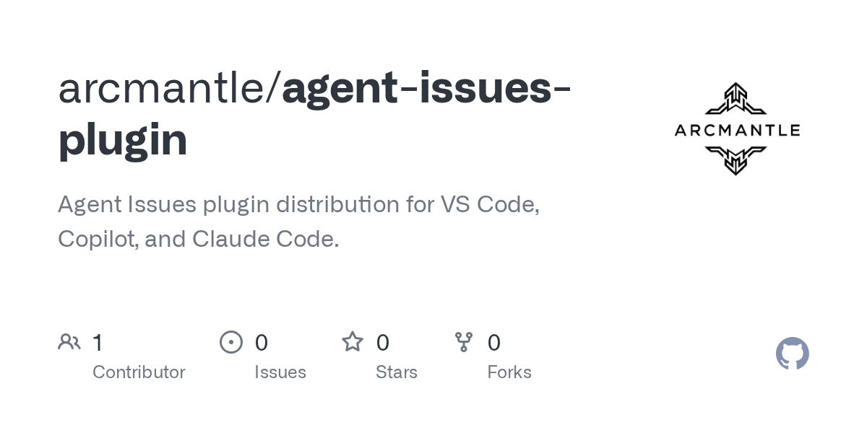
Task: Click the Contributor label
Action: pos(139,372)
